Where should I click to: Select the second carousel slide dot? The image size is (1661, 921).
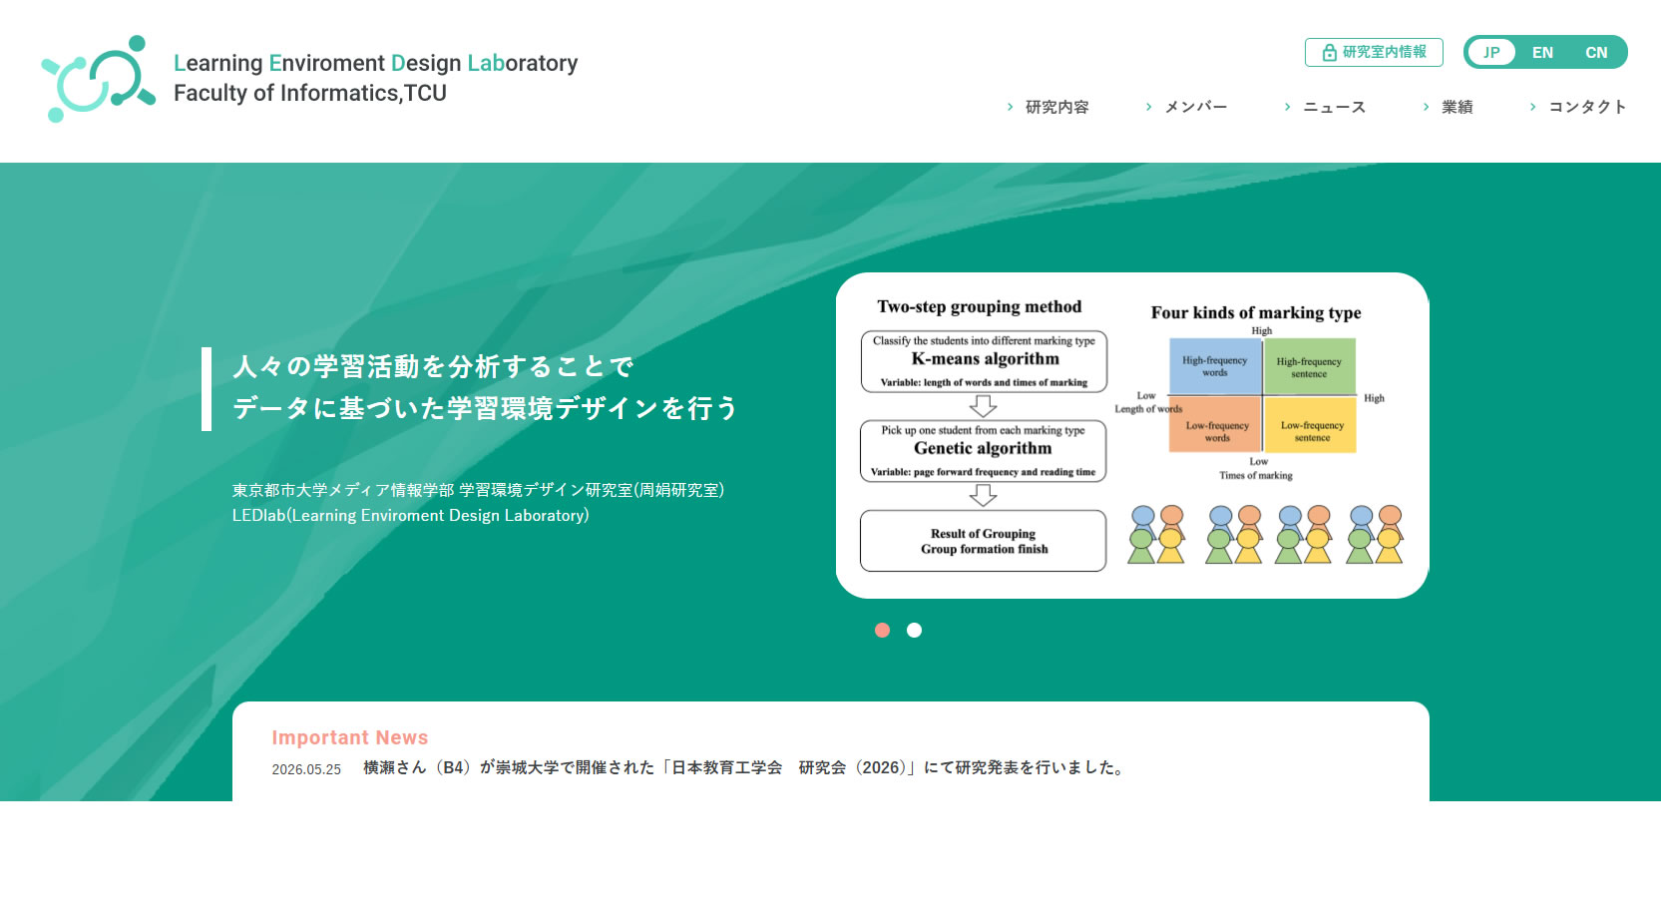tap(914, 630)
